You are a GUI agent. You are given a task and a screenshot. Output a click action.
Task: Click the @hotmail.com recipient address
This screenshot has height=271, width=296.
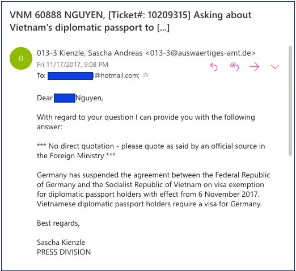[117, 75]
